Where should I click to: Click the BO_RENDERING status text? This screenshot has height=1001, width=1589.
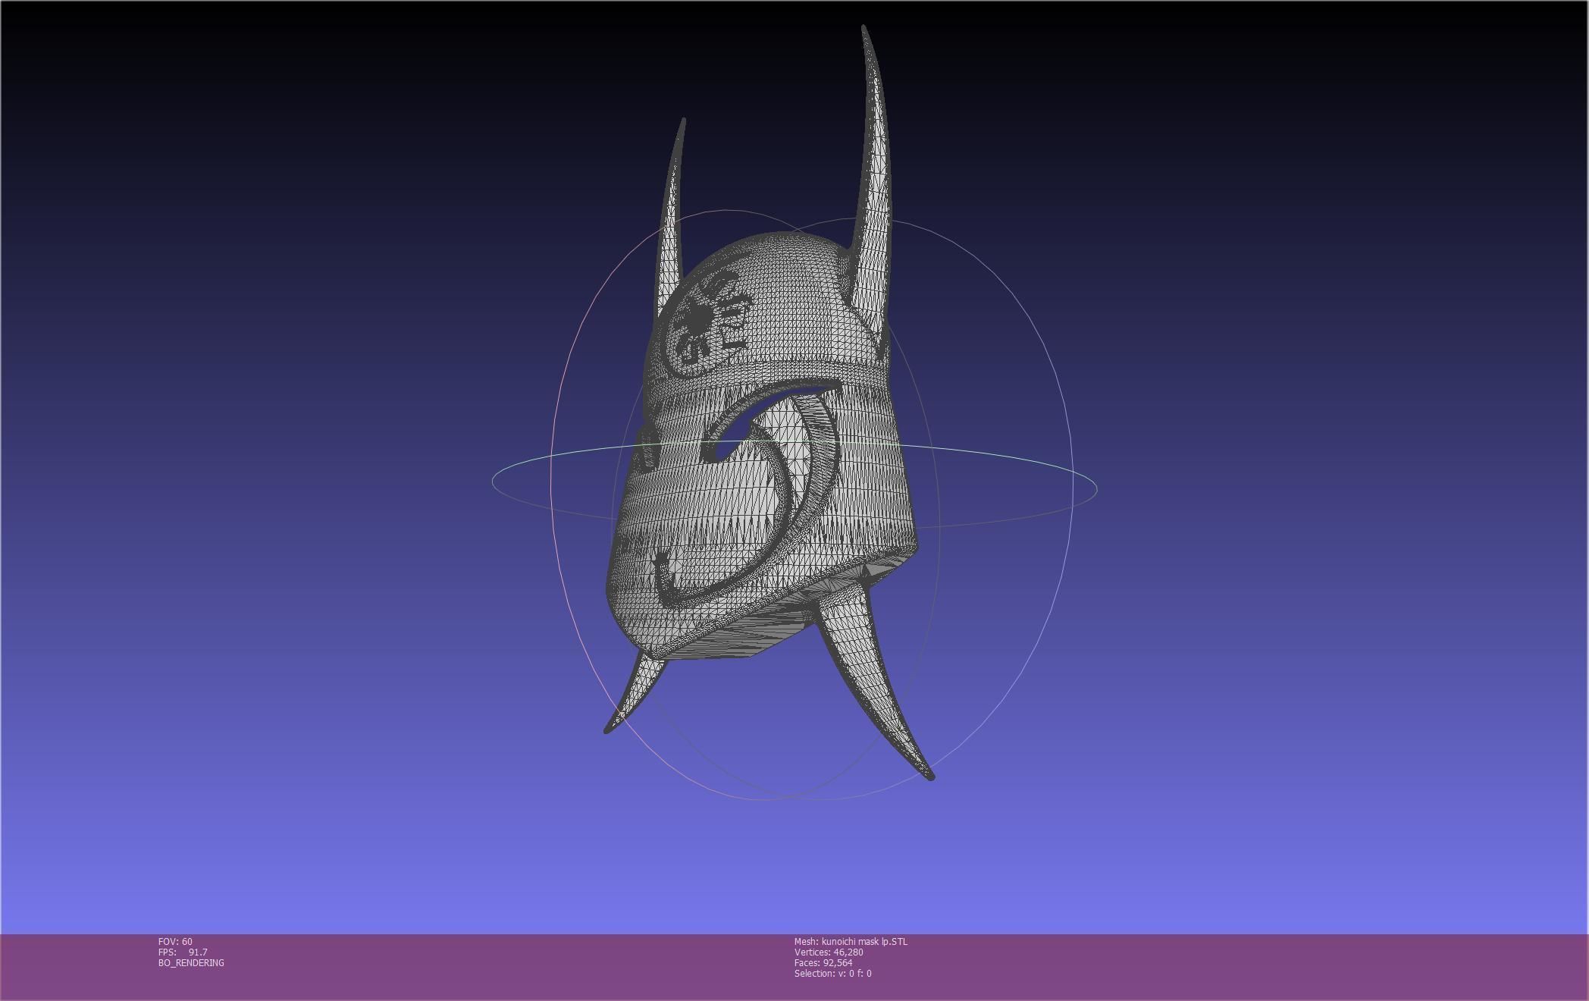pos(191,962)
